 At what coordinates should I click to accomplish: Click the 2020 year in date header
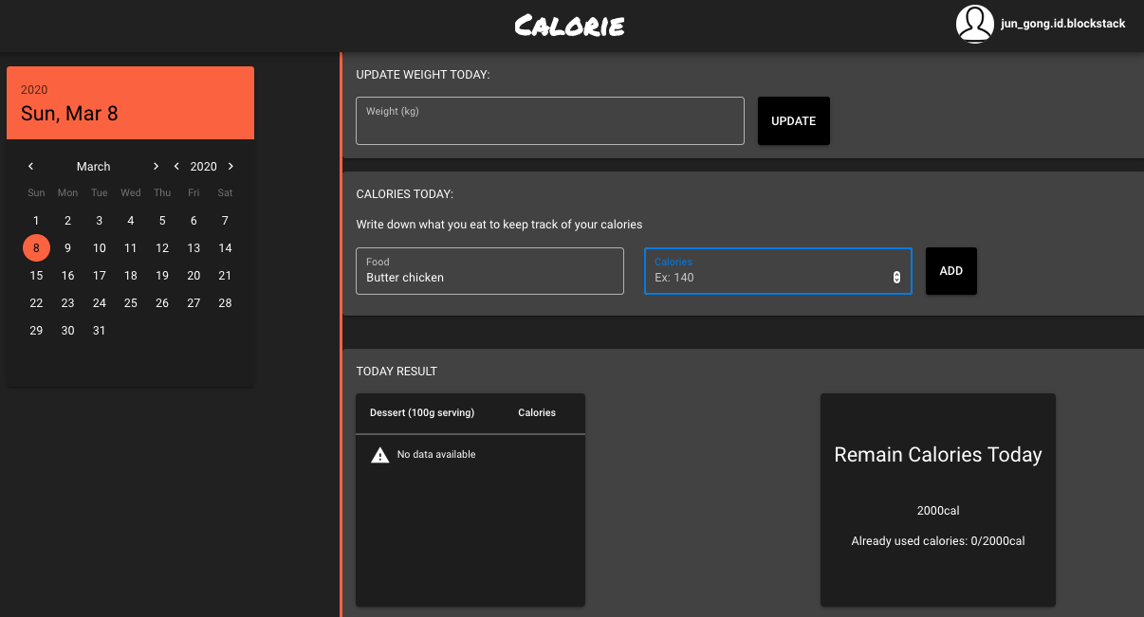point(34,90)
